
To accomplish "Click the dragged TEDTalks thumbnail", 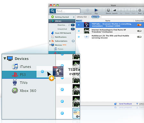I will pyautogui.click(x=58, y=71).
